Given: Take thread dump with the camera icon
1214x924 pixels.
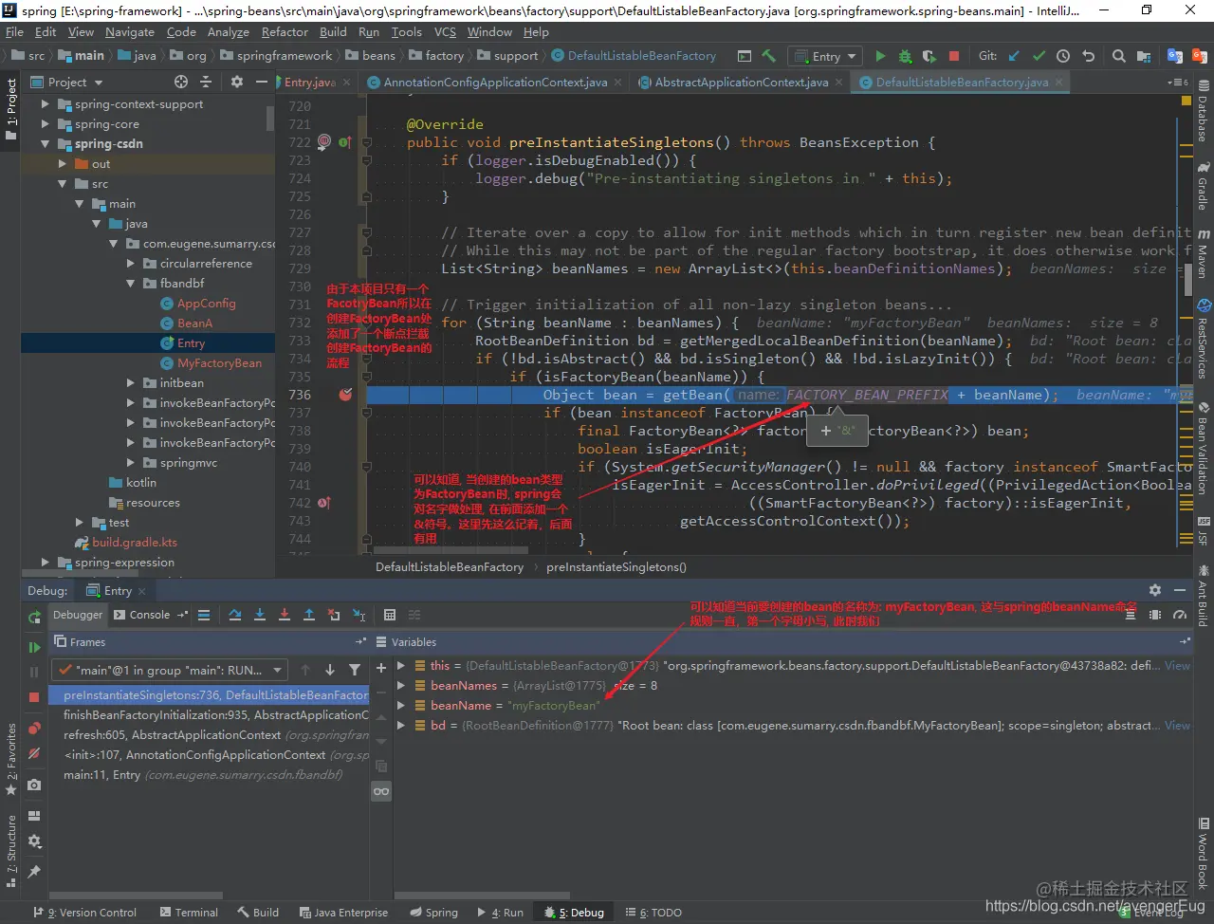Looking at the screenshot, I should click(34, 785).
